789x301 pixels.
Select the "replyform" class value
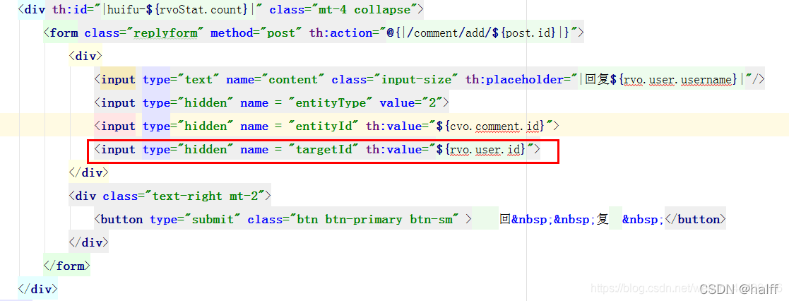click(165, 33)
